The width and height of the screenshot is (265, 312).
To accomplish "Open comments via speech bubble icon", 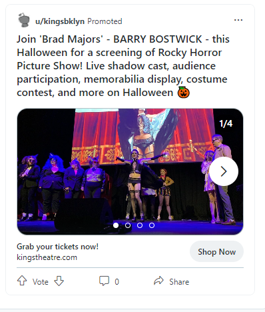I will (104, 281).
